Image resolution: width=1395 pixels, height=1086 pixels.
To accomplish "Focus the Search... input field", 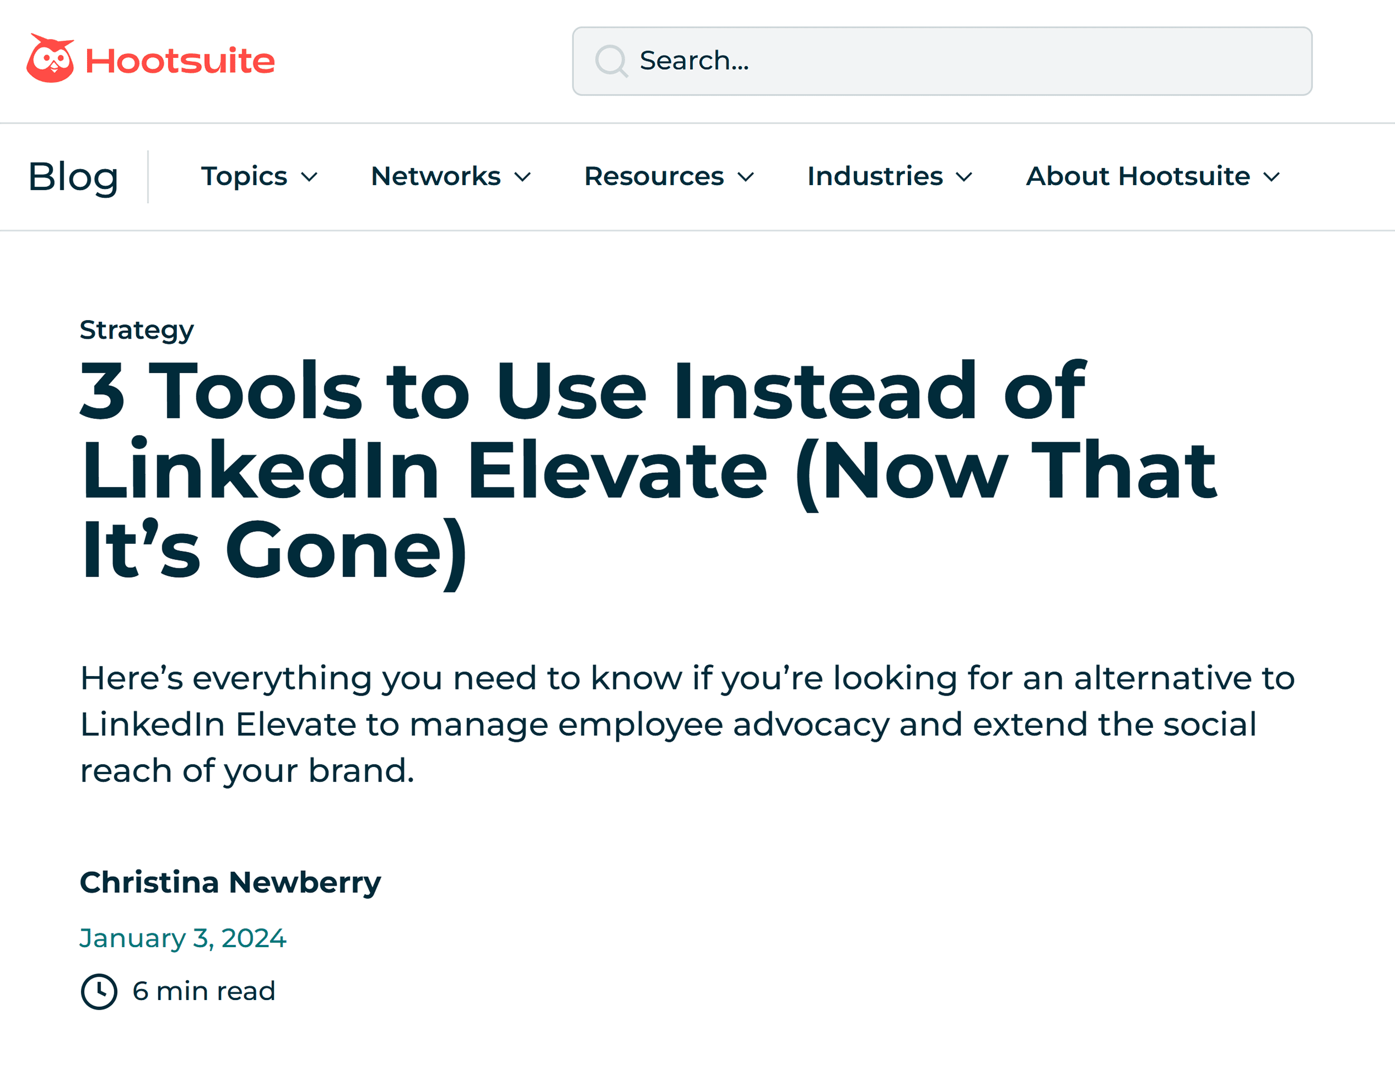I will (x=942, y=61).
